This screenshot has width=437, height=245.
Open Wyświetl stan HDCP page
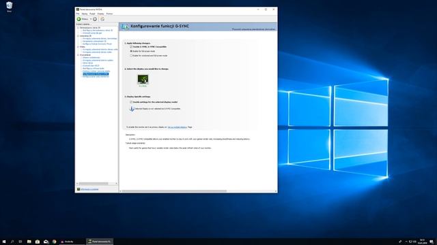point(91,66)
